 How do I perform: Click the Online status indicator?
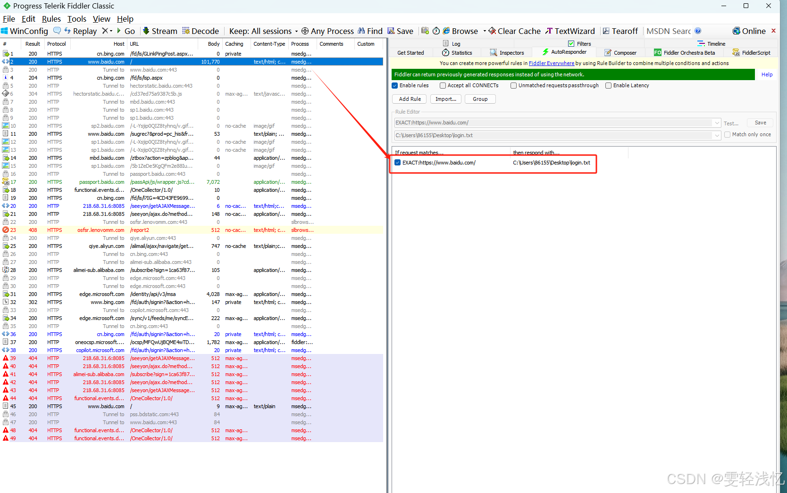point(749,31)
